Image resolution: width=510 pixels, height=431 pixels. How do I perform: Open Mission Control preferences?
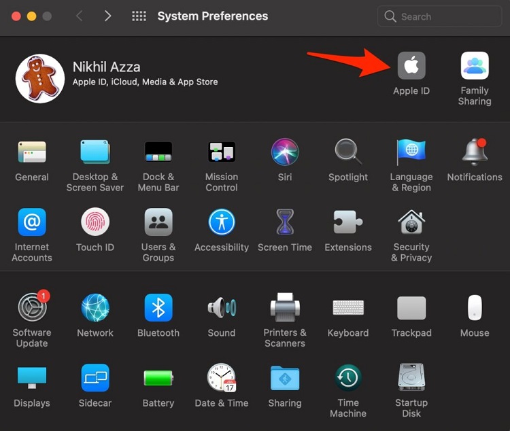coord(222,152)
